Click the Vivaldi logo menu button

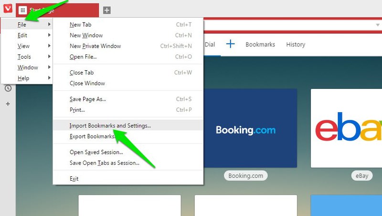(8, 8)
